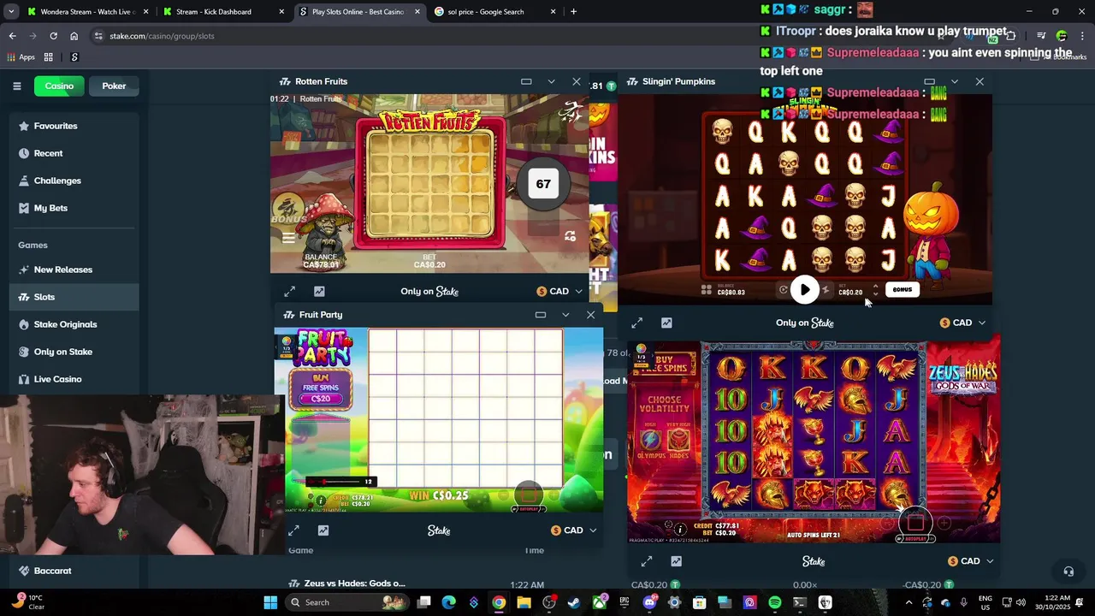The height and width of the screenshot is (616, 1095).
Task: Click Rotten Fruits spin counter button 67
Action: 543,184
